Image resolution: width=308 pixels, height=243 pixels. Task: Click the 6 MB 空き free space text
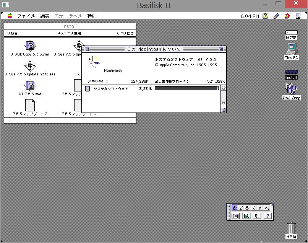(x=125, y=33)
